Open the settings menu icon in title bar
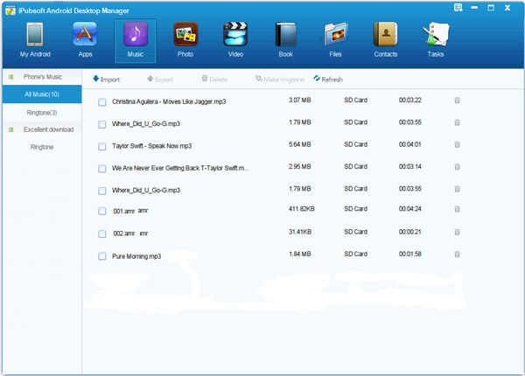This screenshot has width=525, height=376. [458, 8]
